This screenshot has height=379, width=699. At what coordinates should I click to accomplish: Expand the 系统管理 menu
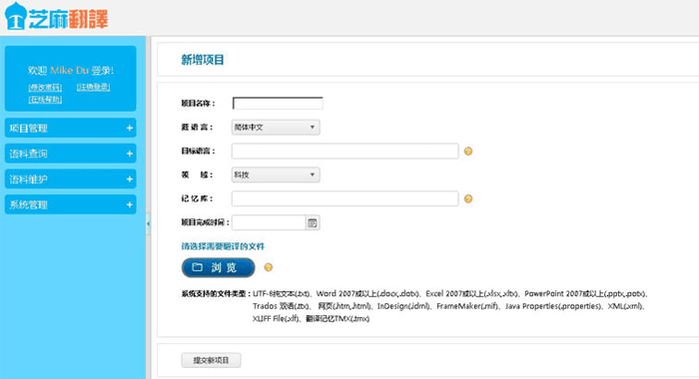71,204
